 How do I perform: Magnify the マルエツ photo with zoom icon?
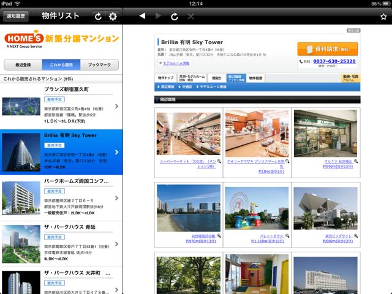(x=356, y=161)
